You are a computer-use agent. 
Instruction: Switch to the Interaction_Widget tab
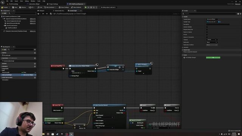click(33, 4)
